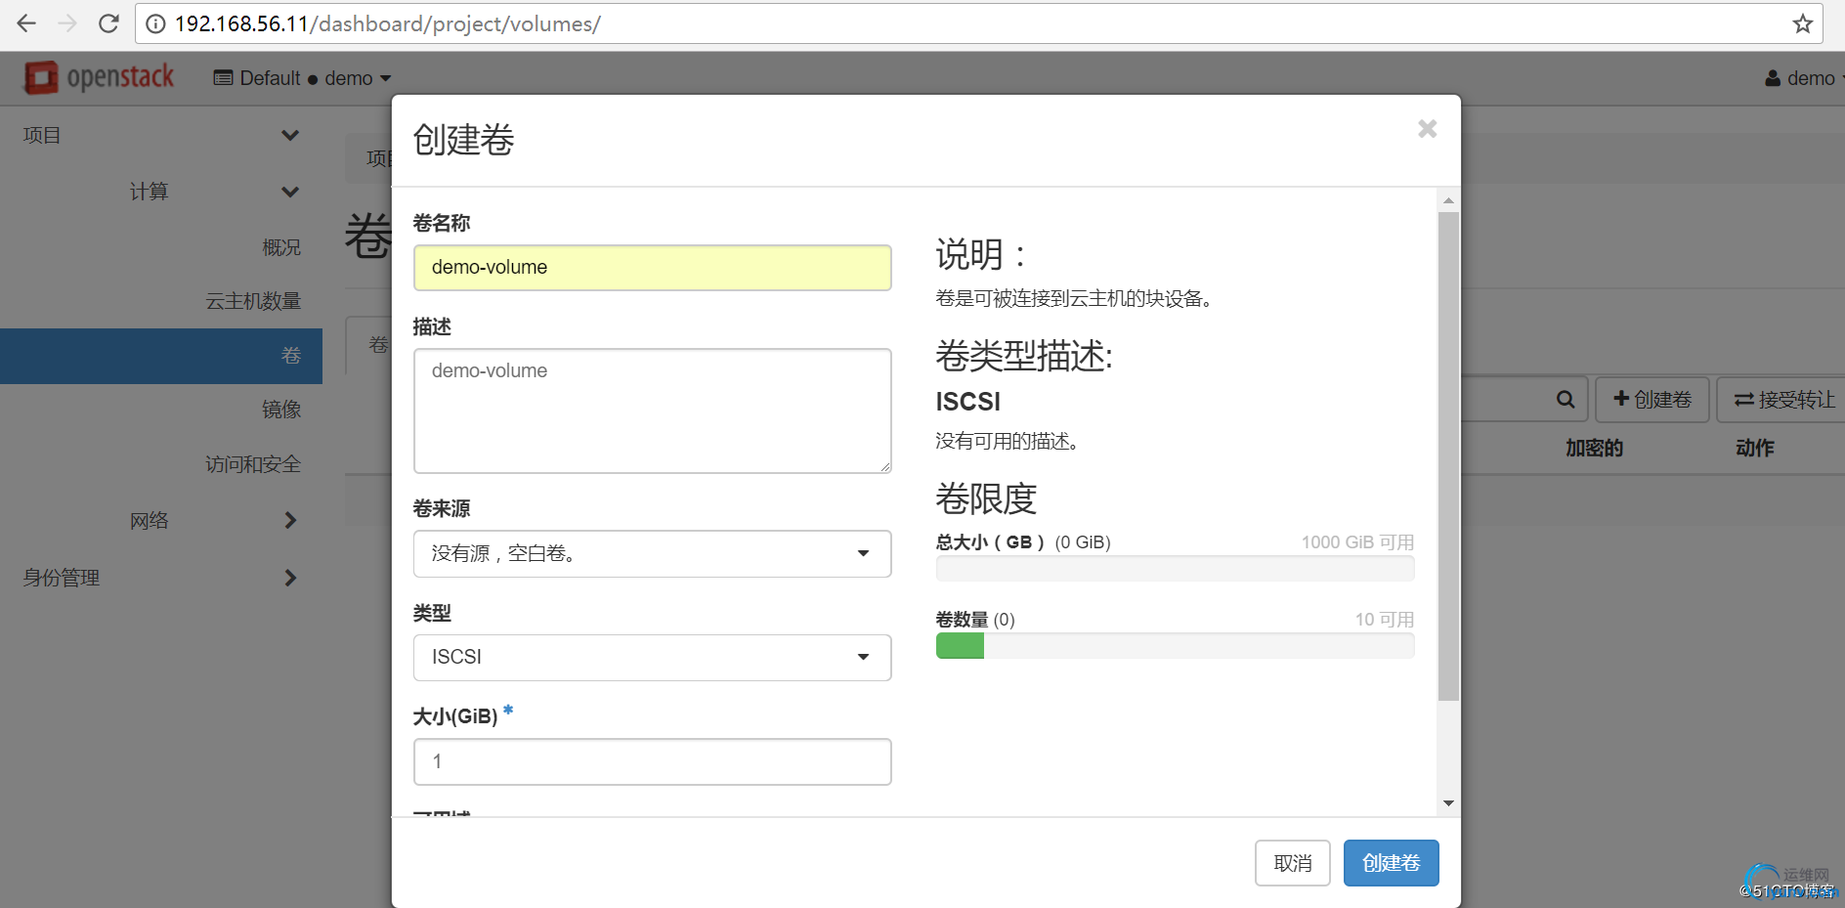Click the dialog scrollbar up arrow
The height and width of the screenshot is (908, 1845).
click(x=1448, y=200)
